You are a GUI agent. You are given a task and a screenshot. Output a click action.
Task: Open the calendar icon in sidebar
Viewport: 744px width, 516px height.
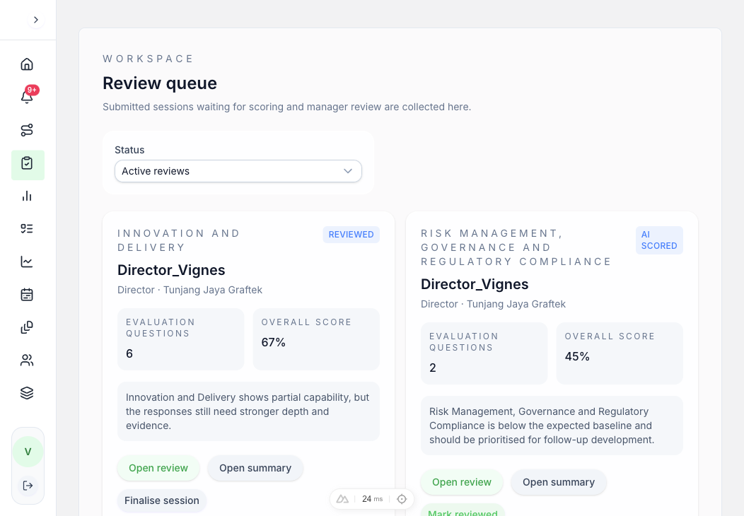[27, 295]
